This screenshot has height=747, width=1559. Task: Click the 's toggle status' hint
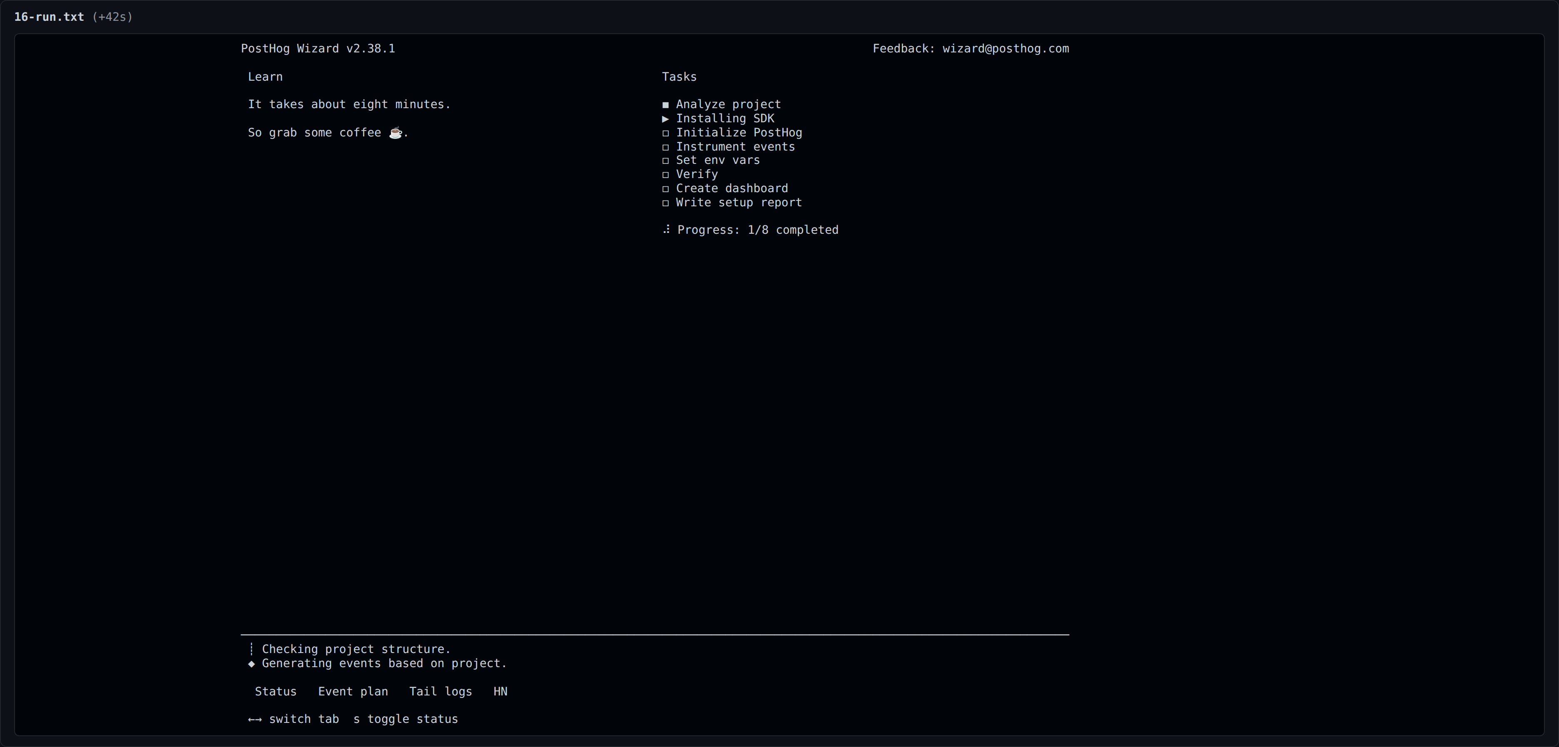406,719
